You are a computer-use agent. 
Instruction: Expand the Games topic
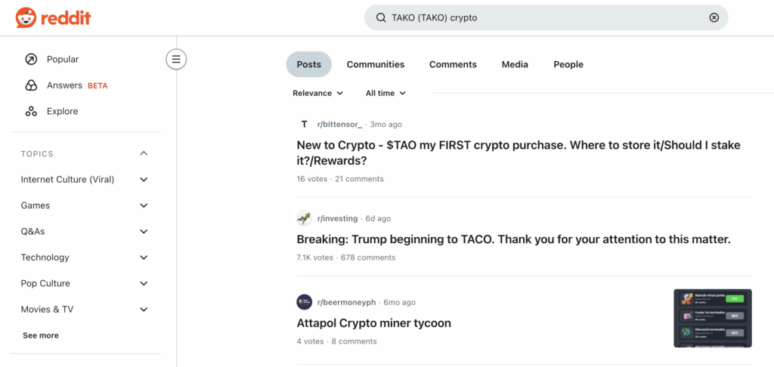click(144, 205)
